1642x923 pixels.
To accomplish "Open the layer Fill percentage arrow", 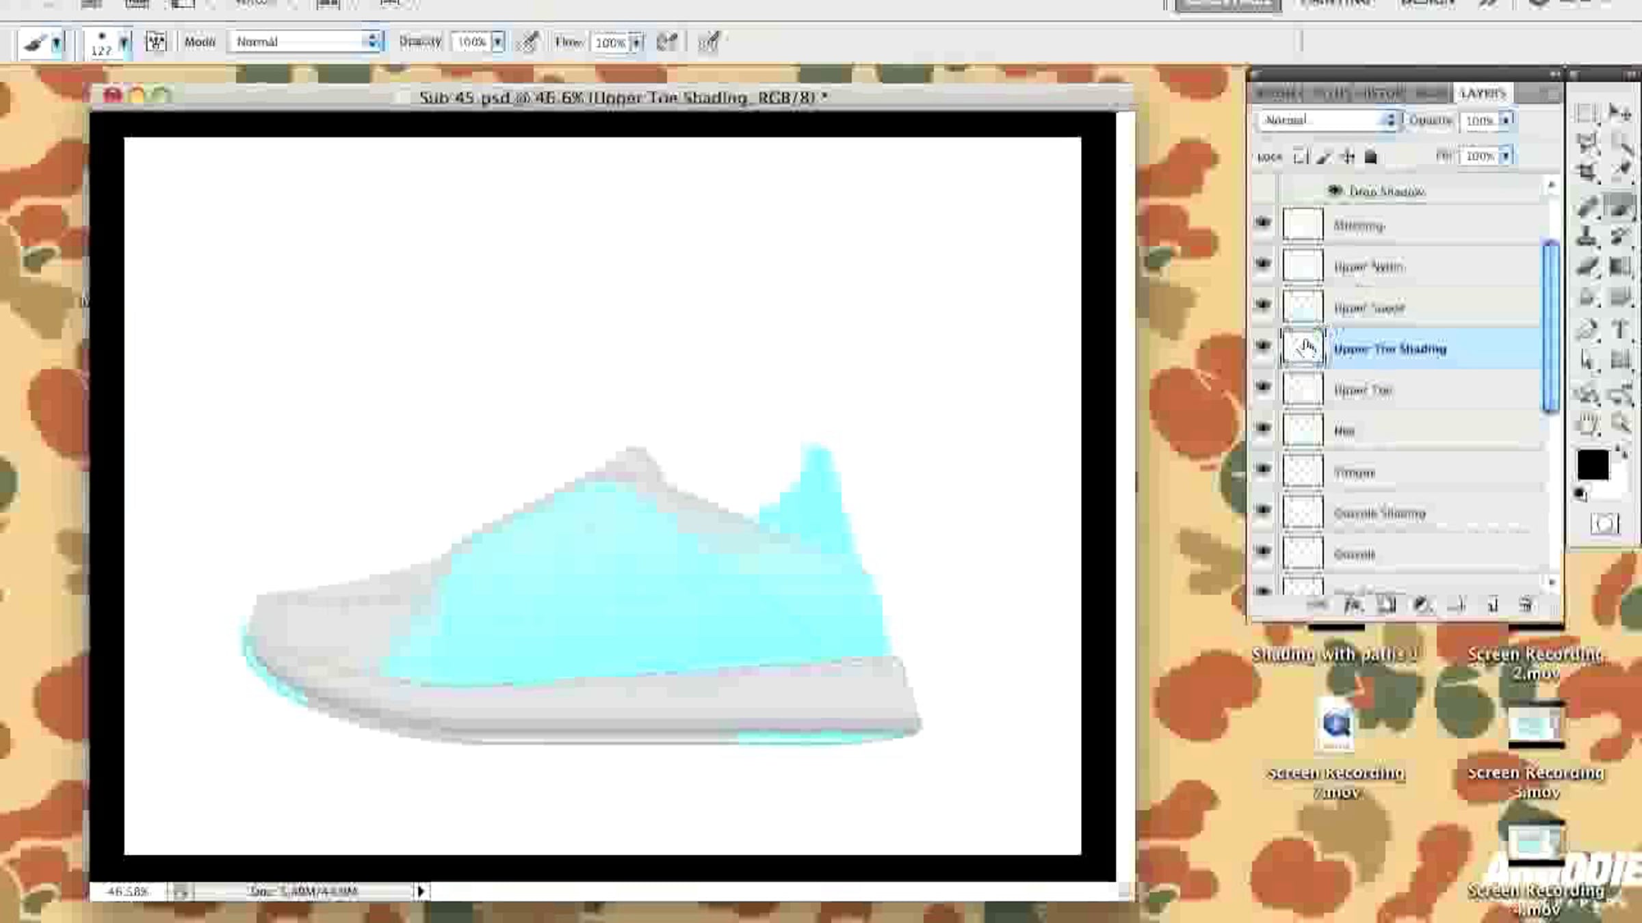I will tap(1505, 157).
